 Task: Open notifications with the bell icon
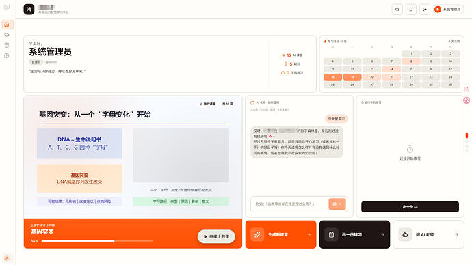tap(411, 10)
